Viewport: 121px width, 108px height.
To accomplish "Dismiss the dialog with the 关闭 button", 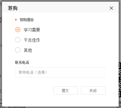I will tap(93, 91).
